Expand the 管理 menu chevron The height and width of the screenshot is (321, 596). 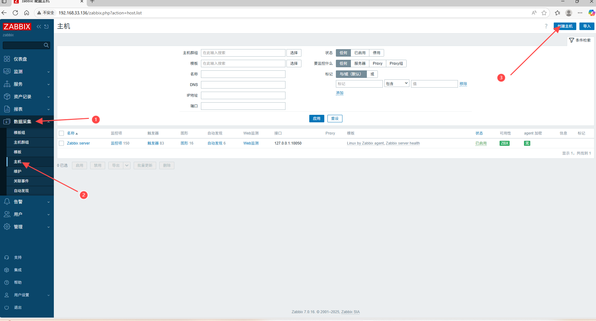pyautogui.click(x=49, y=227)
